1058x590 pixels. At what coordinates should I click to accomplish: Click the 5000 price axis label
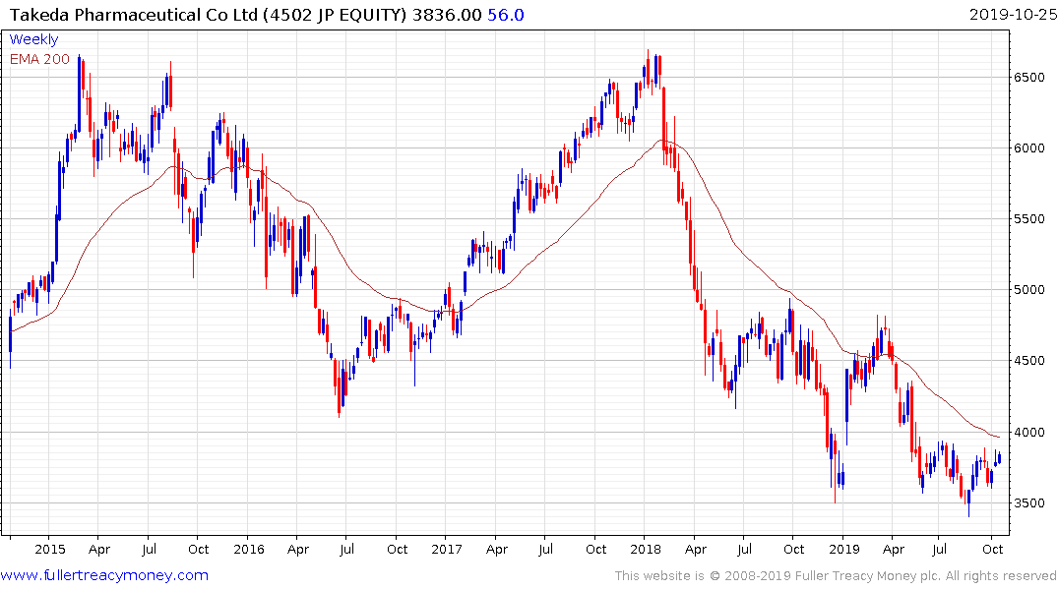coord(1029,290)
